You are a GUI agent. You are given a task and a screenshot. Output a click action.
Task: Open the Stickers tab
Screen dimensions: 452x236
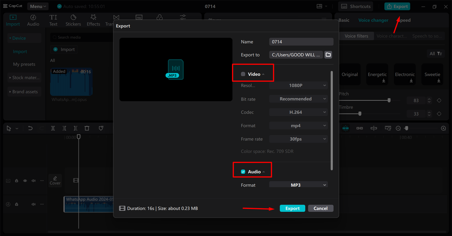(x=73, y=20)
